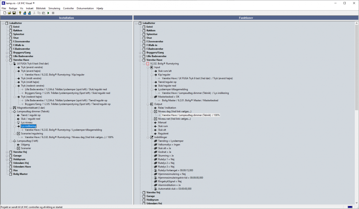The height and width of the screenshot is (209, 359).
Task: Save the project with the floppy disk icon
Action: tap(14, 13)
